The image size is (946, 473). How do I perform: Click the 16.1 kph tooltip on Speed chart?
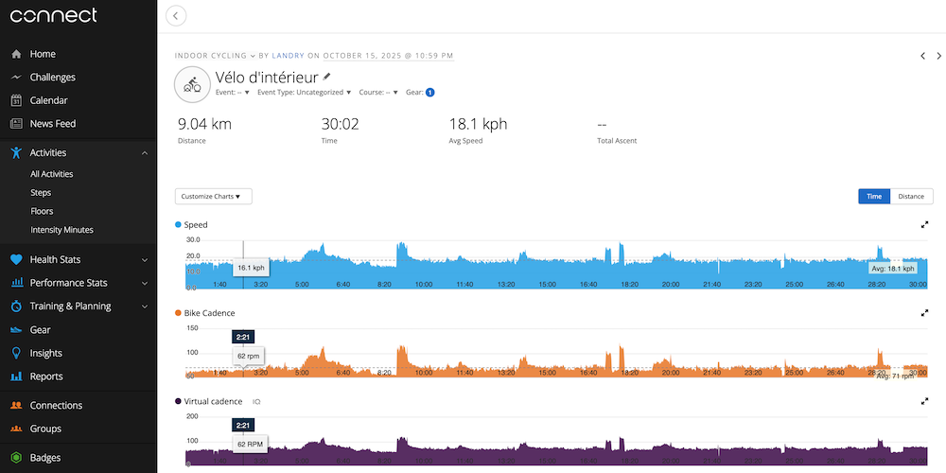point(251,268)
